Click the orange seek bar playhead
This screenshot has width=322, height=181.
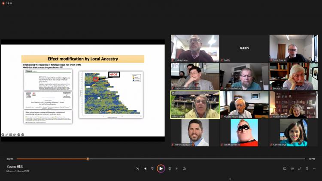point(88,159)
